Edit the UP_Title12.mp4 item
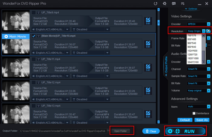Image resolution: width=212 pixels, height=137 pixels. click(x=148, y=91)
